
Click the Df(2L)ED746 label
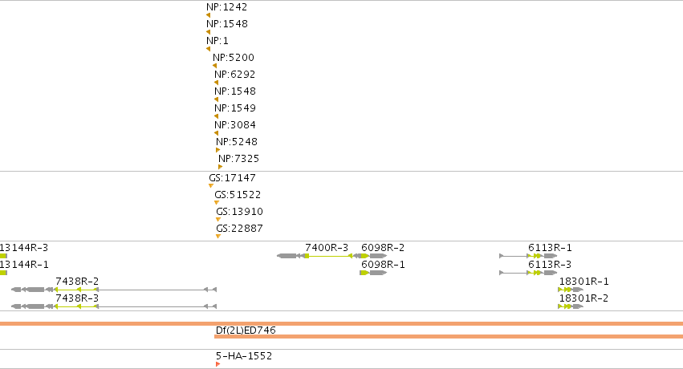(246, 330)
